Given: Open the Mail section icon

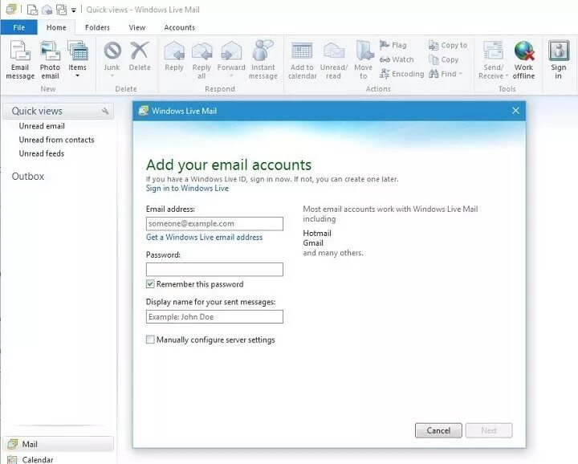Looking at the screenshot, I should (x=13, y=444).
